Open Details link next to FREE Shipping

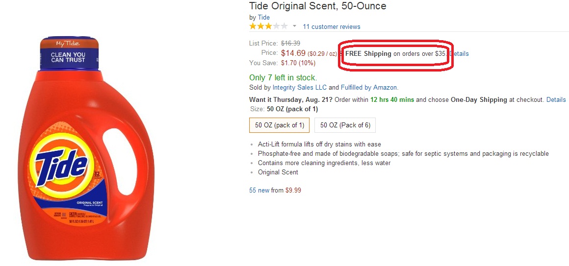pyautogui.click(x=460, y=53)
